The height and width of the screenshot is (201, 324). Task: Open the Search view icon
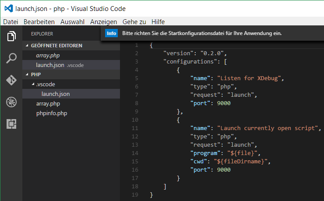[11, 58]
